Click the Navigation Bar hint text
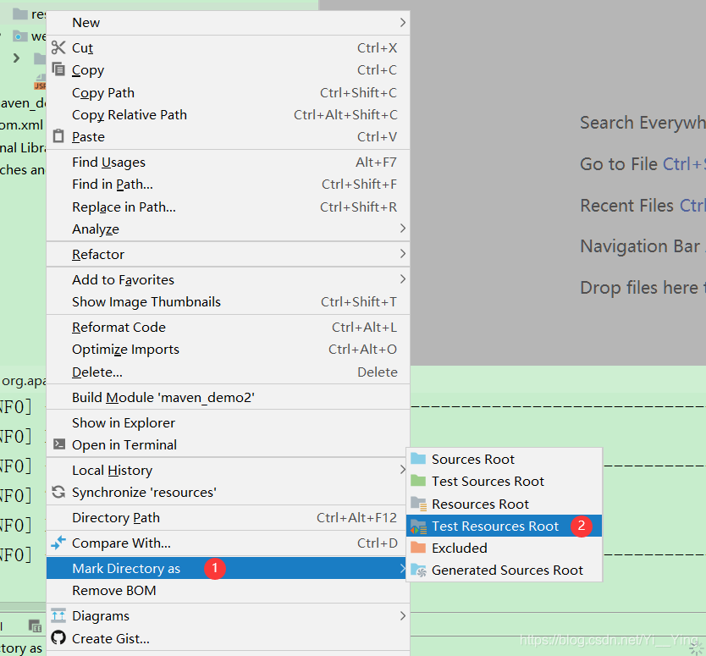 coord(643,246)
